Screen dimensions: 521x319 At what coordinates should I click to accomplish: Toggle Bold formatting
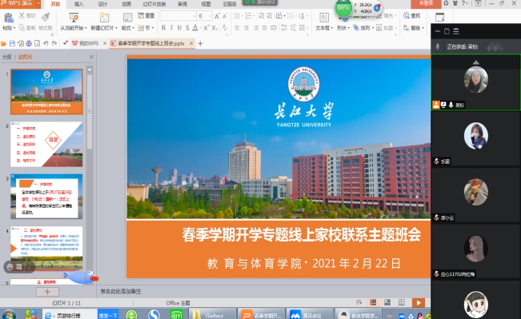[163, 28]
